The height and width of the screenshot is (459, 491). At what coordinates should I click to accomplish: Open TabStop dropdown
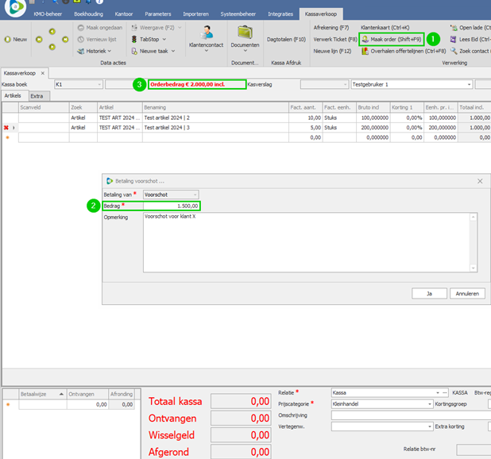click(x=149, y=40)
